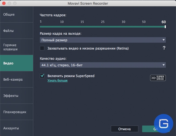Image resolution: width=176 pixels, height=136 pixels.
Task: Click the frame size dropdown arrow
Action: [164, 40]
